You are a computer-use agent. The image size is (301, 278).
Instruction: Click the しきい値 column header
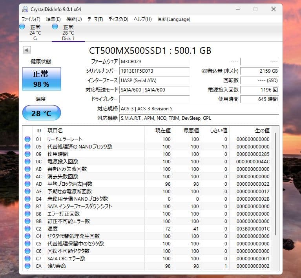click(x=215, y=131)
